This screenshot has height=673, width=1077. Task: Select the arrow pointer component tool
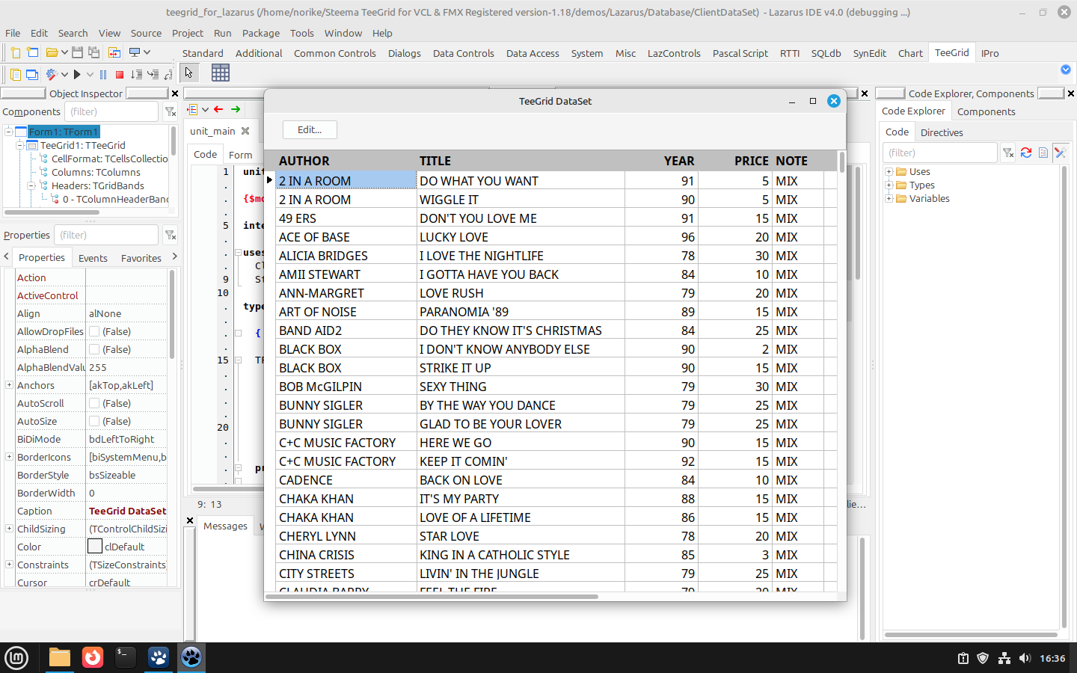tap(188, 73)
